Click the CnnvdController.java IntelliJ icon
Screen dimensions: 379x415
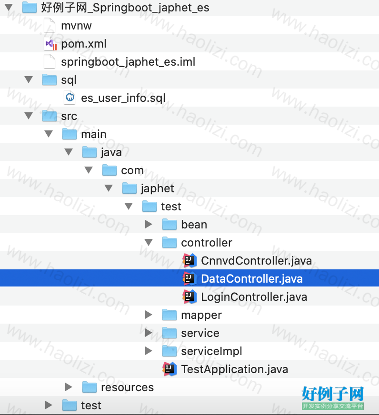[189, 260]
